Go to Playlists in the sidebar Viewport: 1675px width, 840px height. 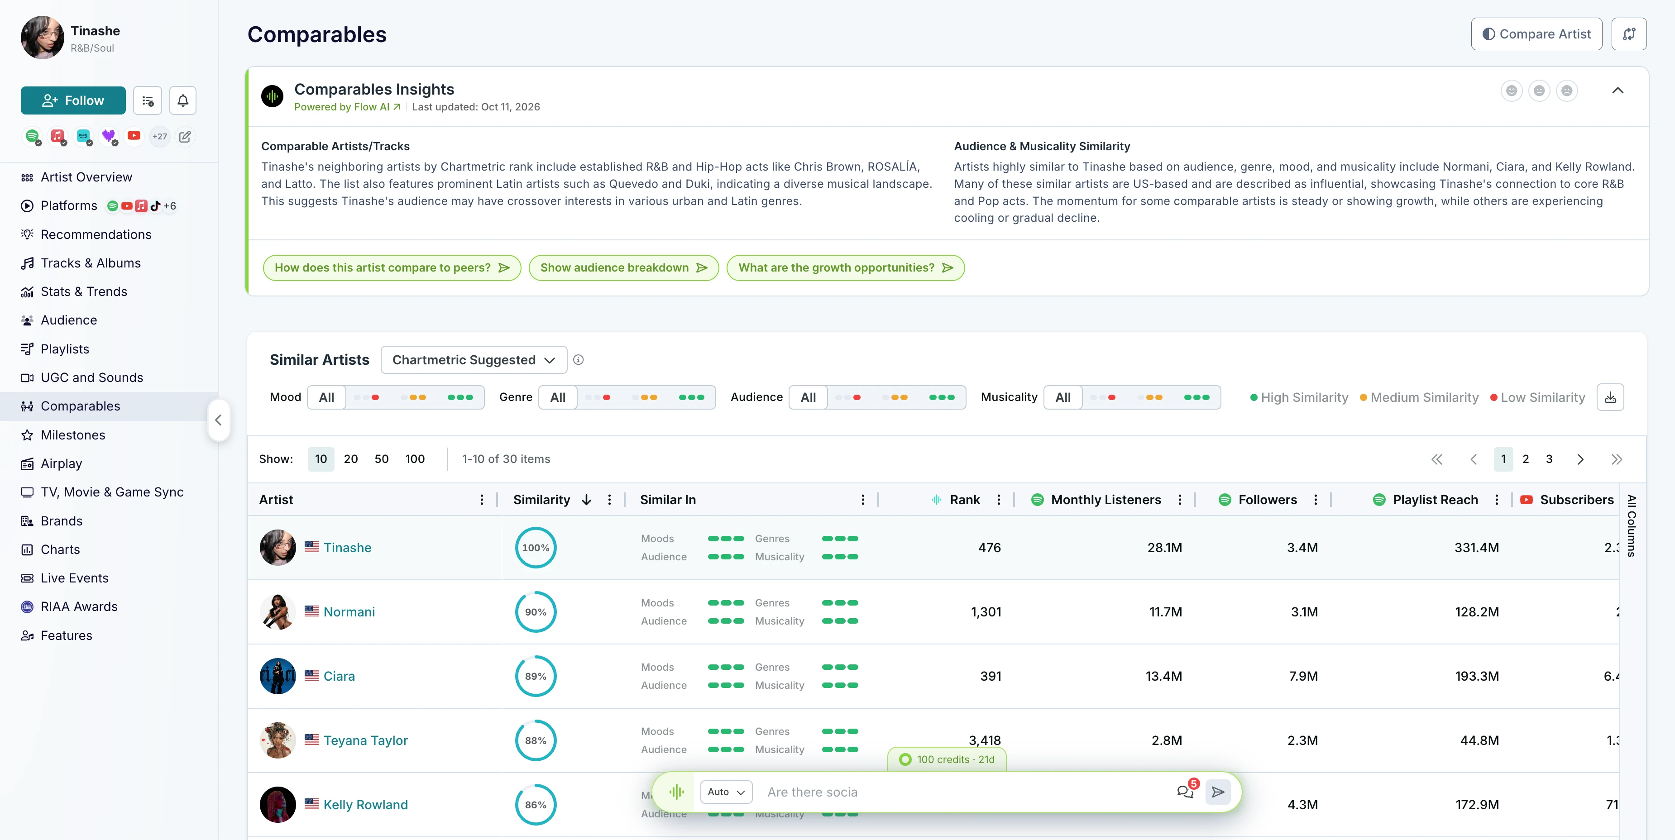point(64,349)
